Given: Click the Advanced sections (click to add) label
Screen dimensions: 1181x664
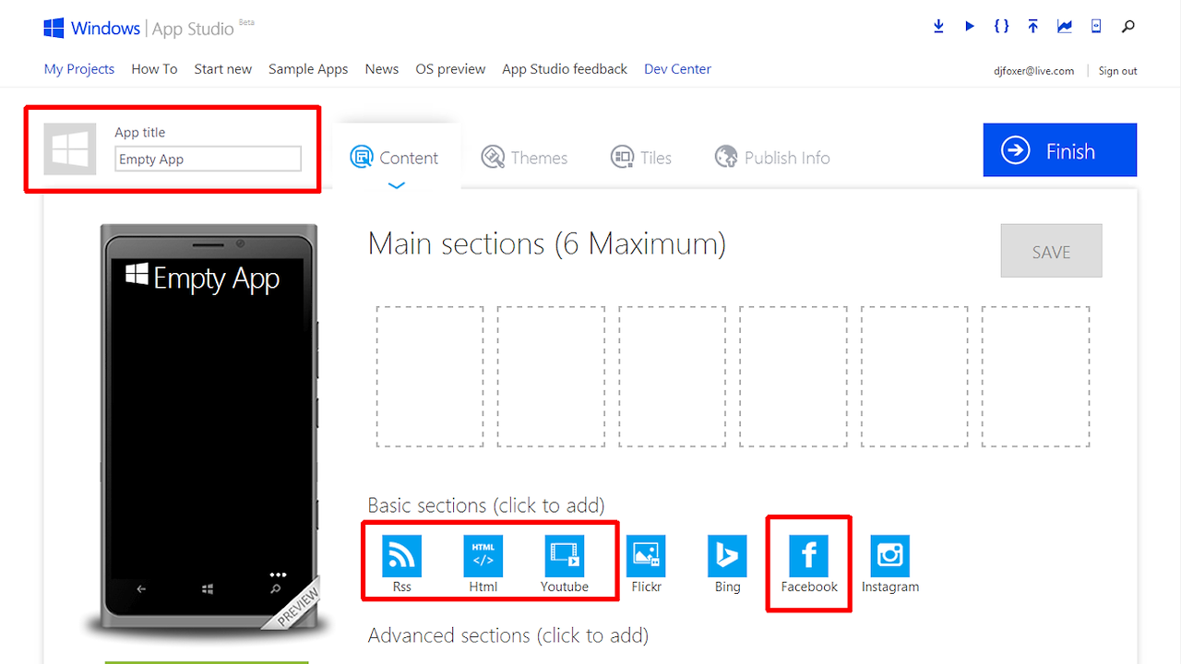Looking at the screenshot, I should tap(508, 635).
